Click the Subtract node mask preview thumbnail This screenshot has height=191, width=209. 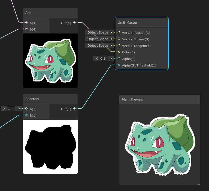(50, 147)
